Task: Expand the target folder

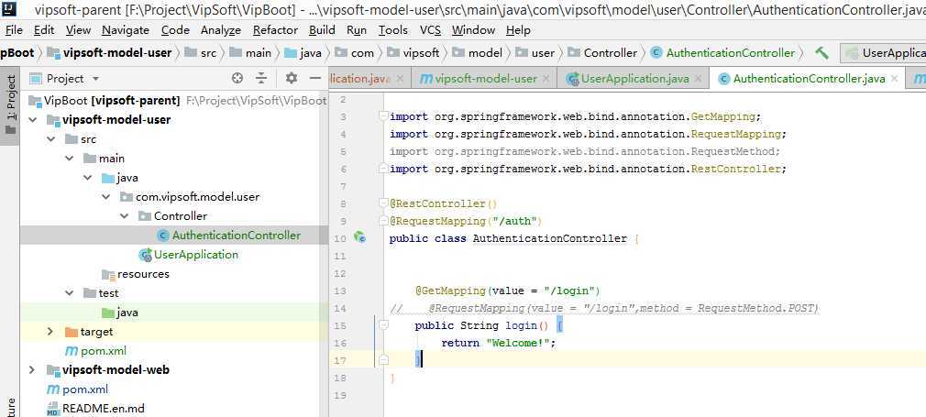Action: 50,332
